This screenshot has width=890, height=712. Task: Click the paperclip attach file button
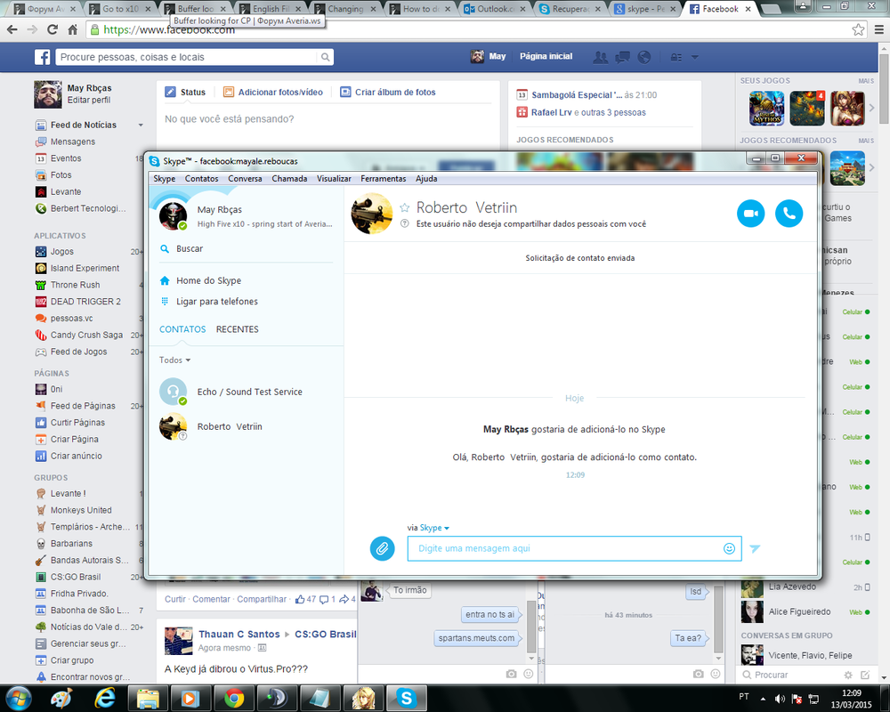pos(382,548)
